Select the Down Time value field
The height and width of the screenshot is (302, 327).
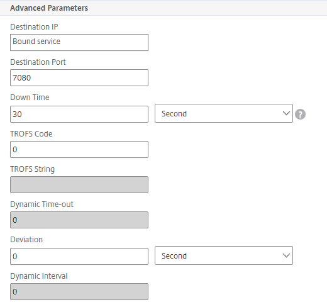pyautogui.click(x=79, y=114)
